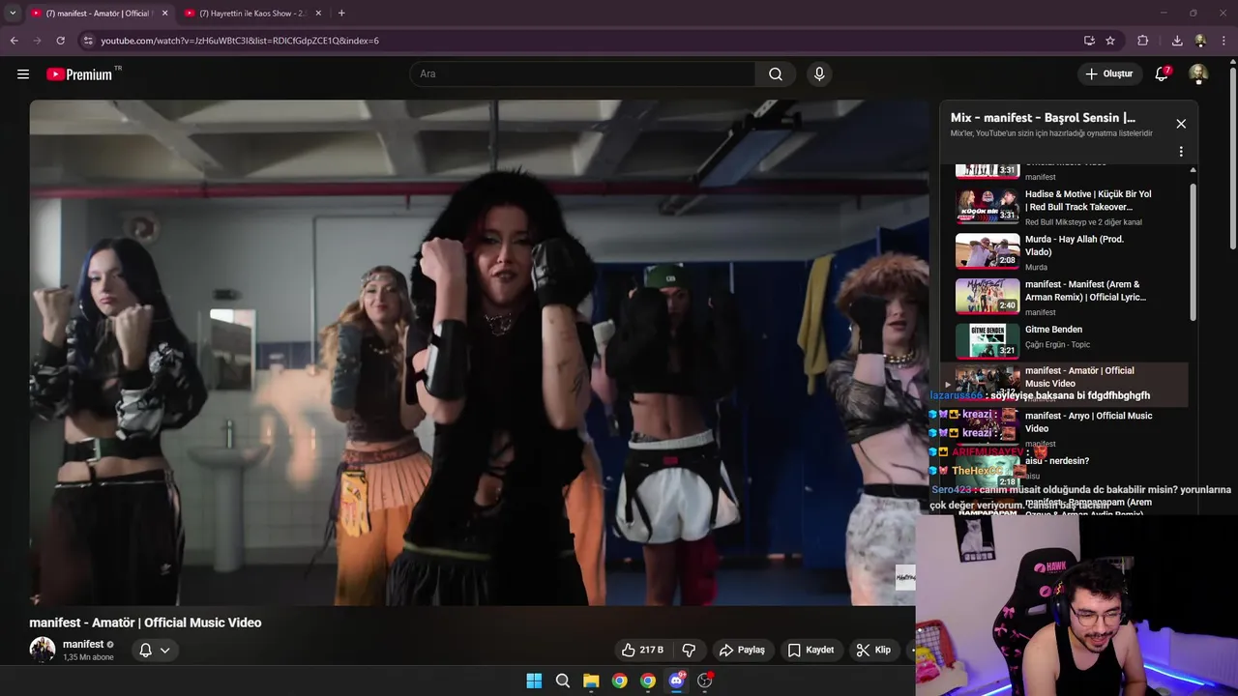
Task: Open the Oluştur create button
Action: pos(1108,73)
